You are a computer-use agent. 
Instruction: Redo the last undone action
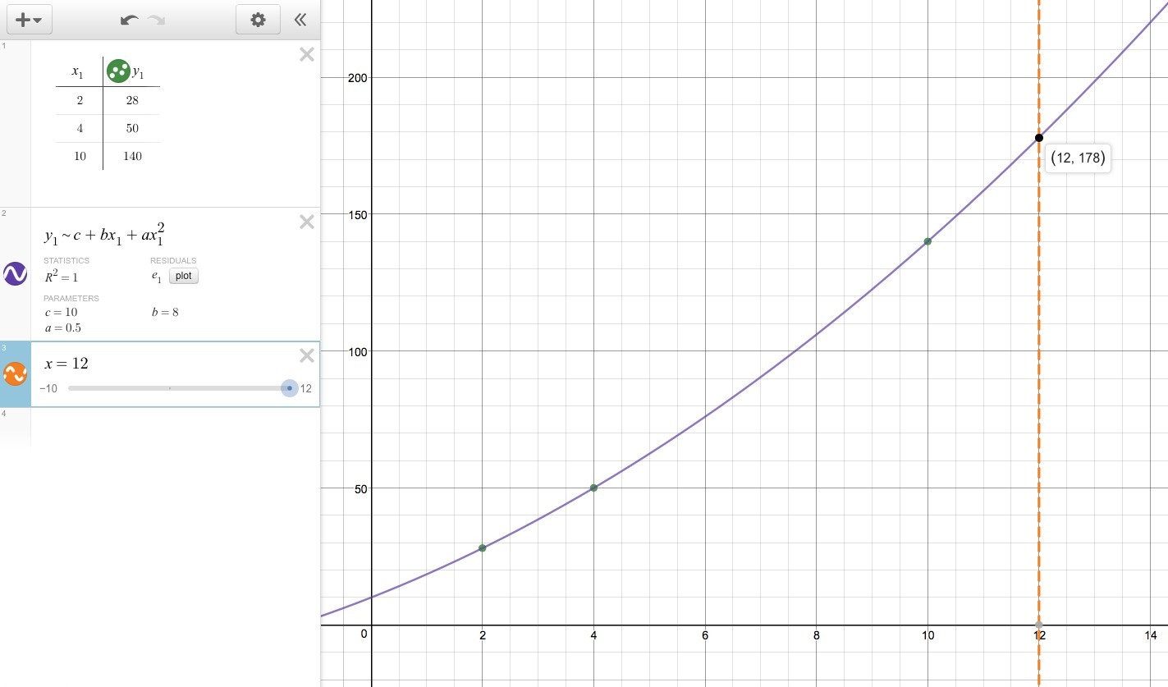[156, 20]
